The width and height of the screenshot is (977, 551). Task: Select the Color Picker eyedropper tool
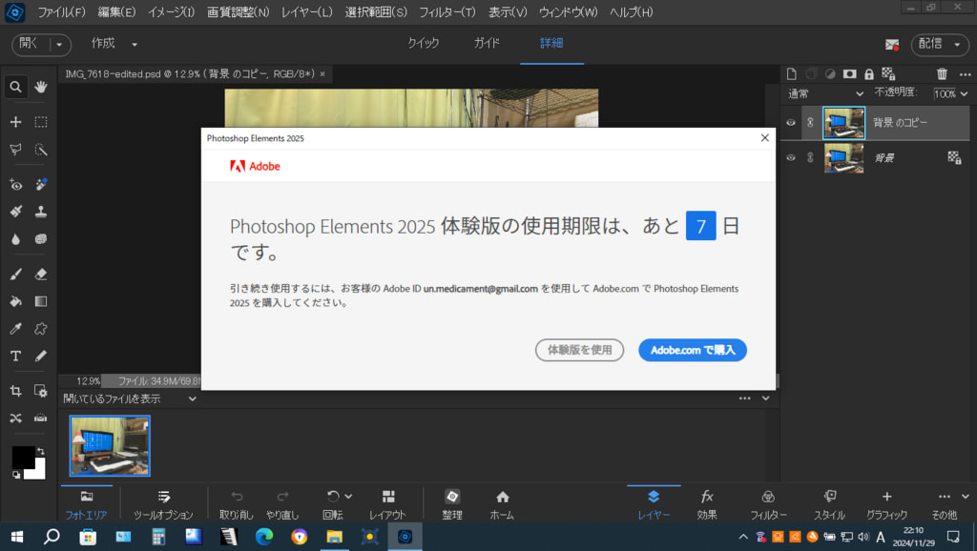point(15,329)
